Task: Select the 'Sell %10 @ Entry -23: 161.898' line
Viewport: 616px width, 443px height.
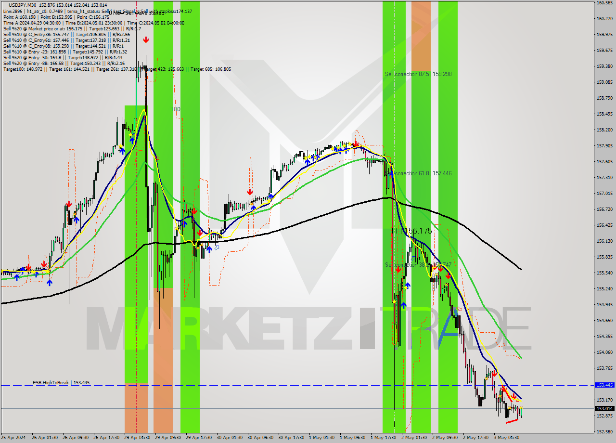Action: (x=65, y=52)
